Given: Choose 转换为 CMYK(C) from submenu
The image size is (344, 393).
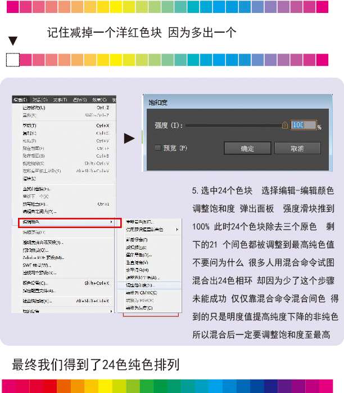Looking at the screenshot, I should [139, 293].
